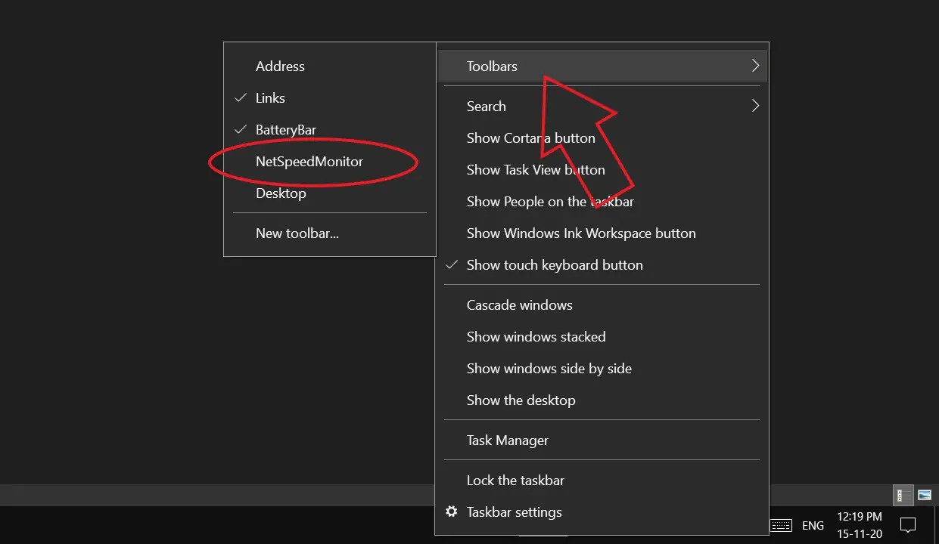Viewport: 939px width, 544px height.
Task: Expand the Search submenu arrow
Action: (754, 106)
